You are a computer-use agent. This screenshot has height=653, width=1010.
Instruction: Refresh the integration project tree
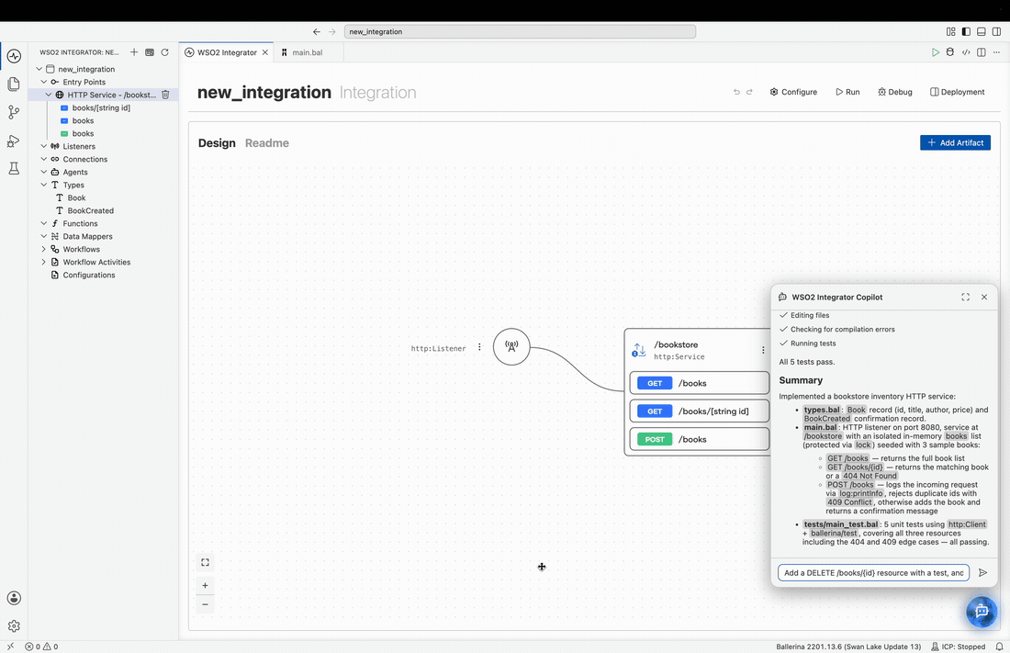(x=165, y=52)
